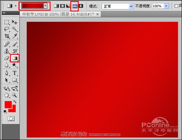
Task: Choose the Linear Gradient style
Action: tap(56, 6)
